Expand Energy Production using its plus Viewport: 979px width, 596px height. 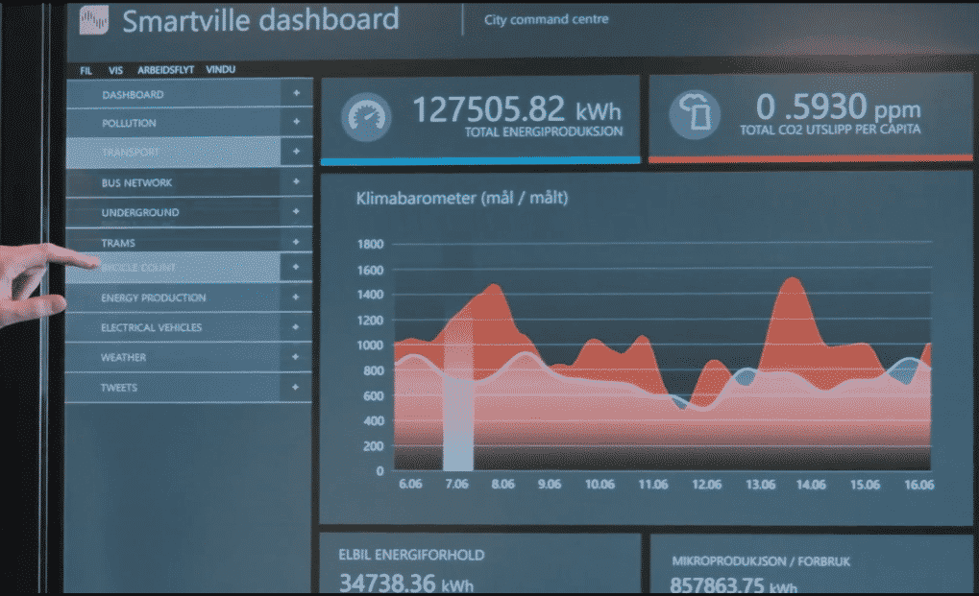pos(296,298)
